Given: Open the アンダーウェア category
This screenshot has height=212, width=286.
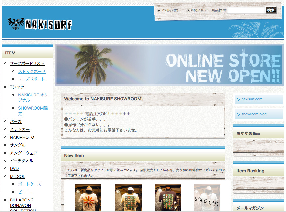Looking at the screenshot, I should click(x=24, y=153).
